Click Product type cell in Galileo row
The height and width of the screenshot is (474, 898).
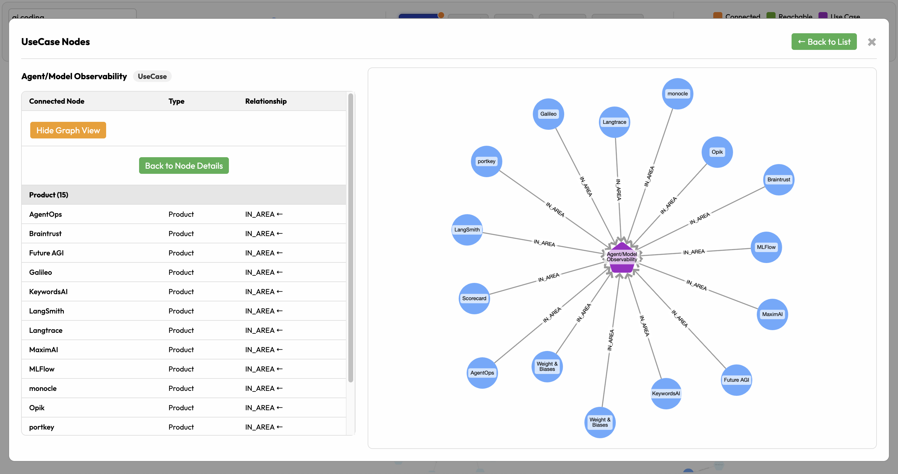point(181,272)
